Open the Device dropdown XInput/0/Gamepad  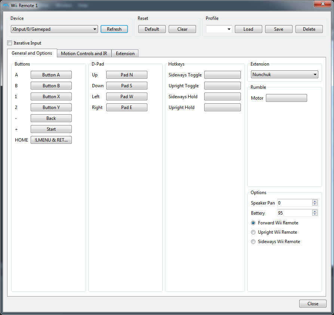point(54,29)
